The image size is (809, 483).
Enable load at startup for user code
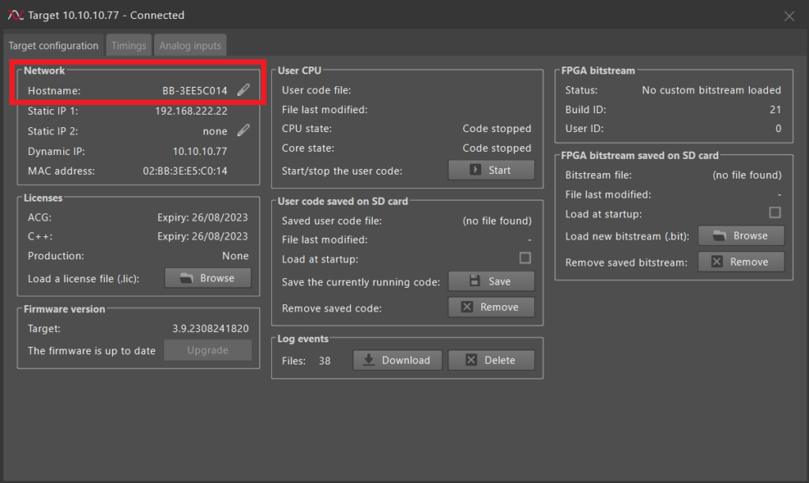click(525, 258)
